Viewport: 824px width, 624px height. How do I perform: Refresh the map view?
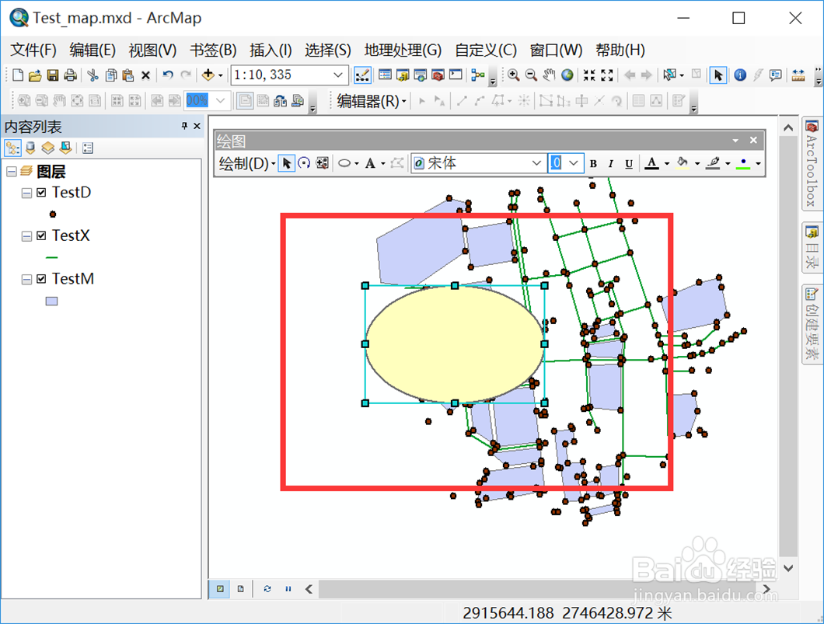pos(267,589)
